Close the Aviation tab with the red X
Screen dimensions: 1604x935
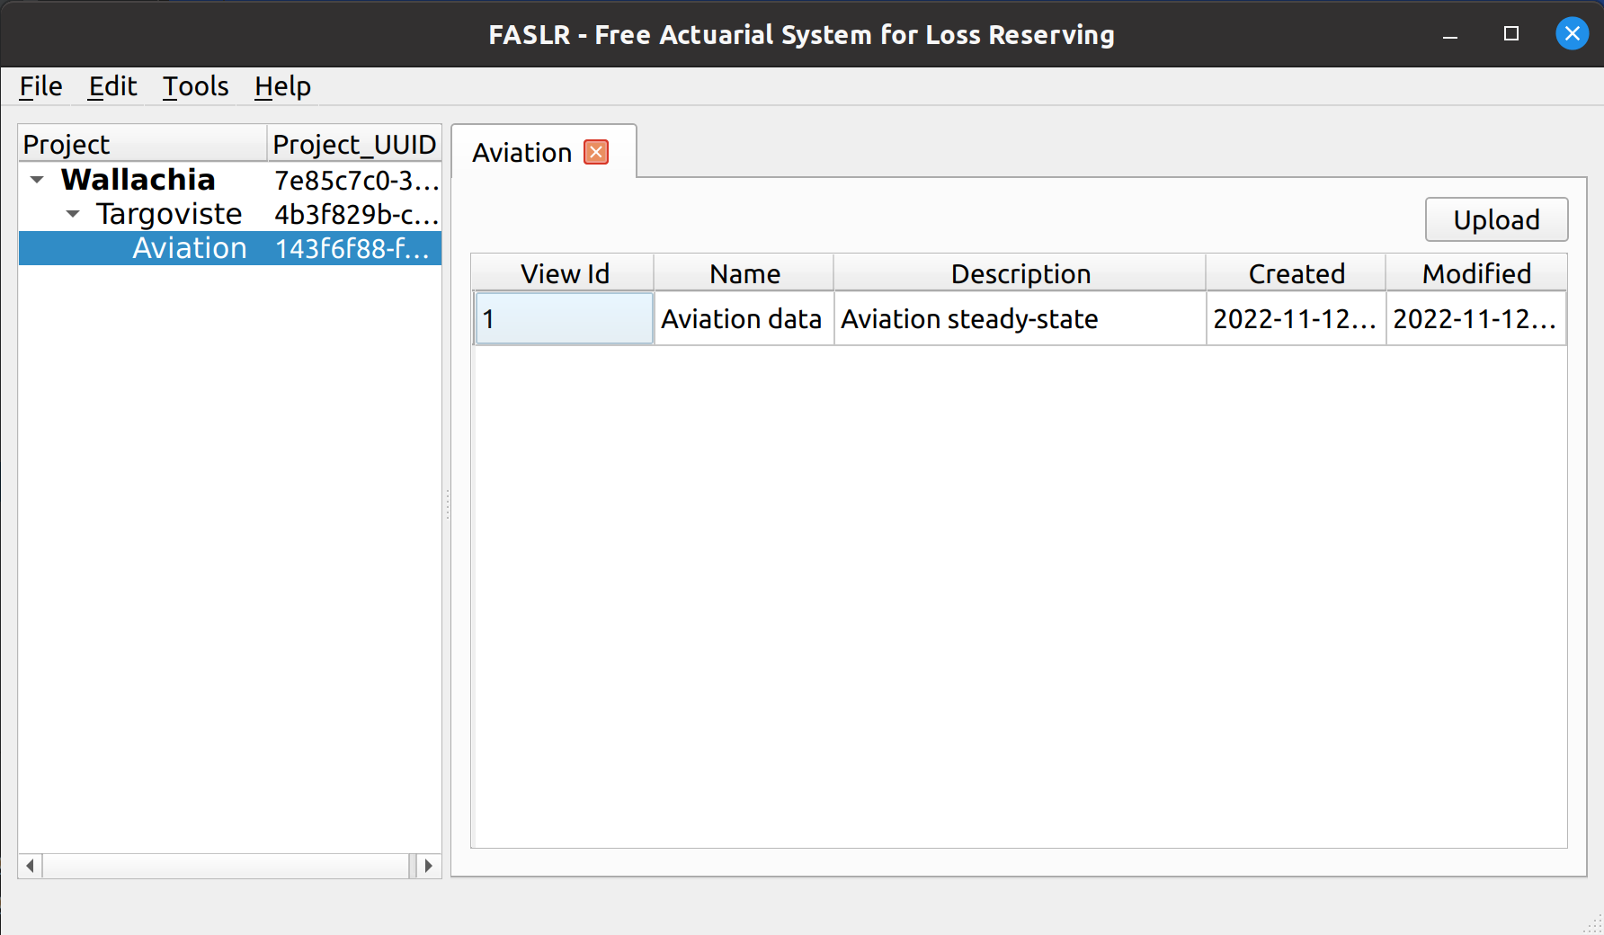(x=596, y=152)
